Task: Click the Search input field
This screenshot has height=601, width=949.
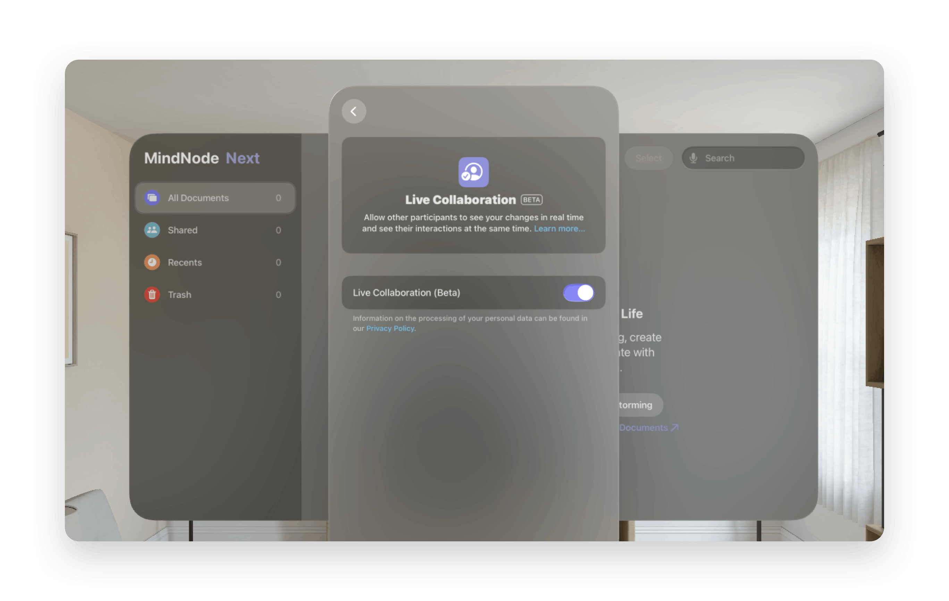Action: [x=746, y=158]
